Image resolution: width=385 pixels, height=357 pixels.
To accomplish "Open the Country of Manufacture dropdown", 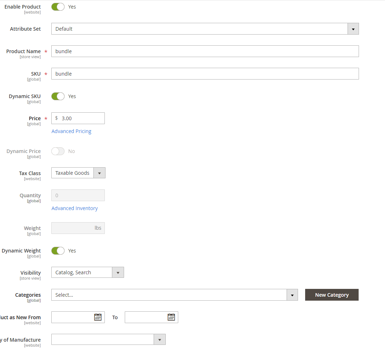I will tap(108, 340).
